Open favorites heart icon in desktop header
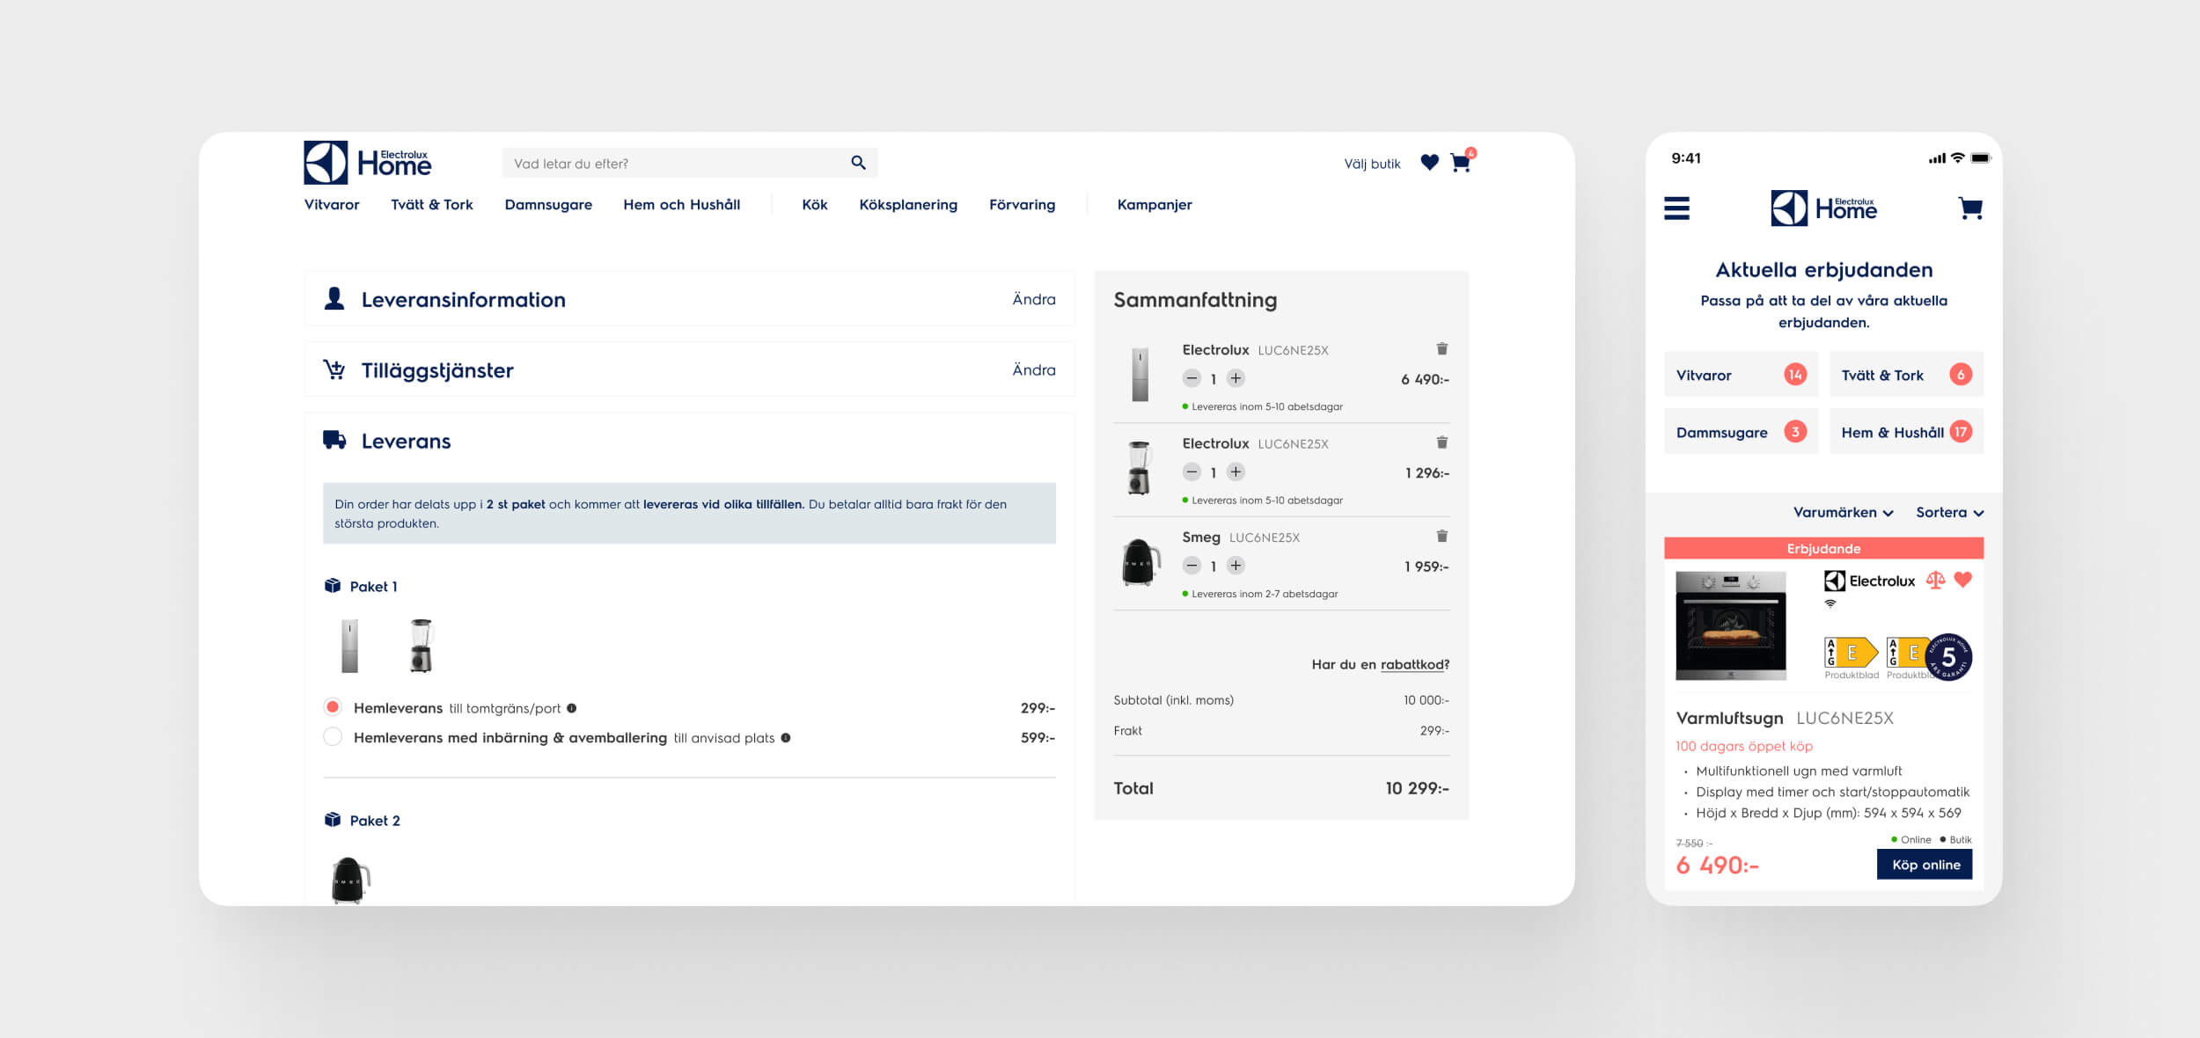The width and height of the screenshot is (2200, 1038). (x=1429, y=163)
